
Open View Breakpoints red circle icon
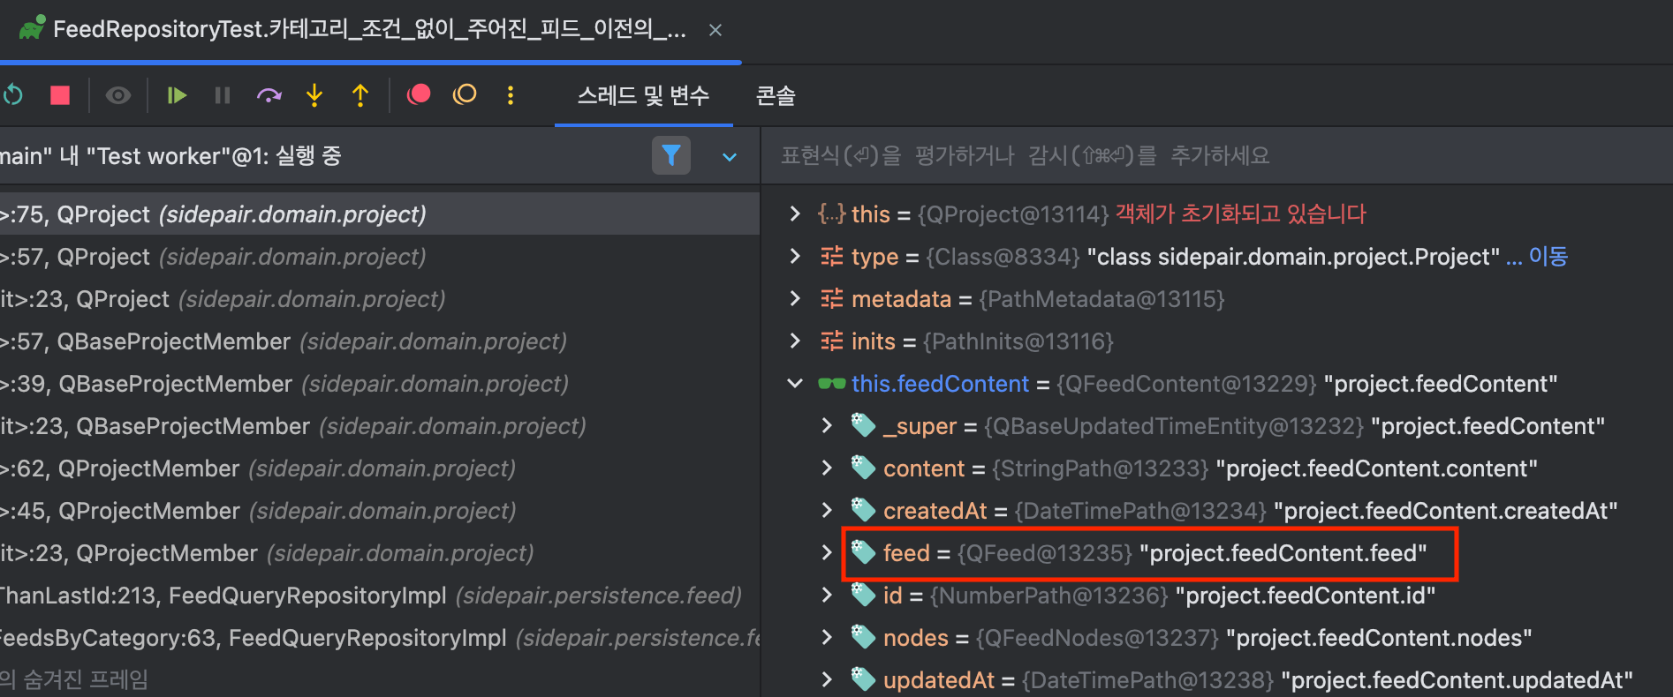point(419,94)
